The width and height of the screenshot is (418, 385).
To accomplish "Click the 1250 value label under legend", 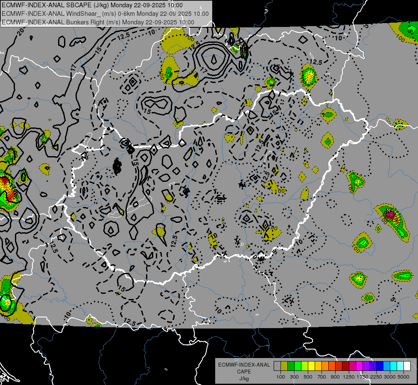I will pos(349,376).
